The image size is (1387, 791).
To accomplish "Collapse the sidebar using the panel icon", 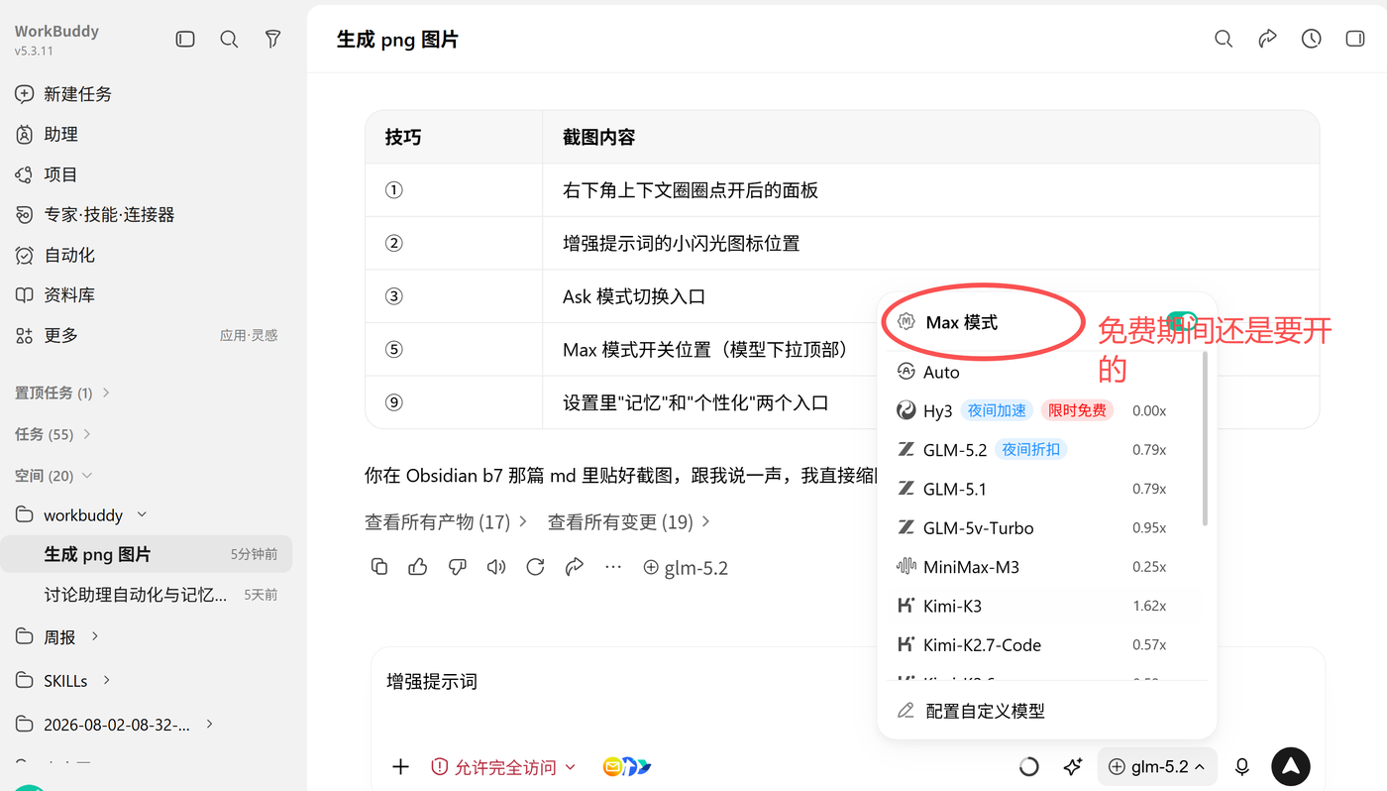I will coord(185,39).
